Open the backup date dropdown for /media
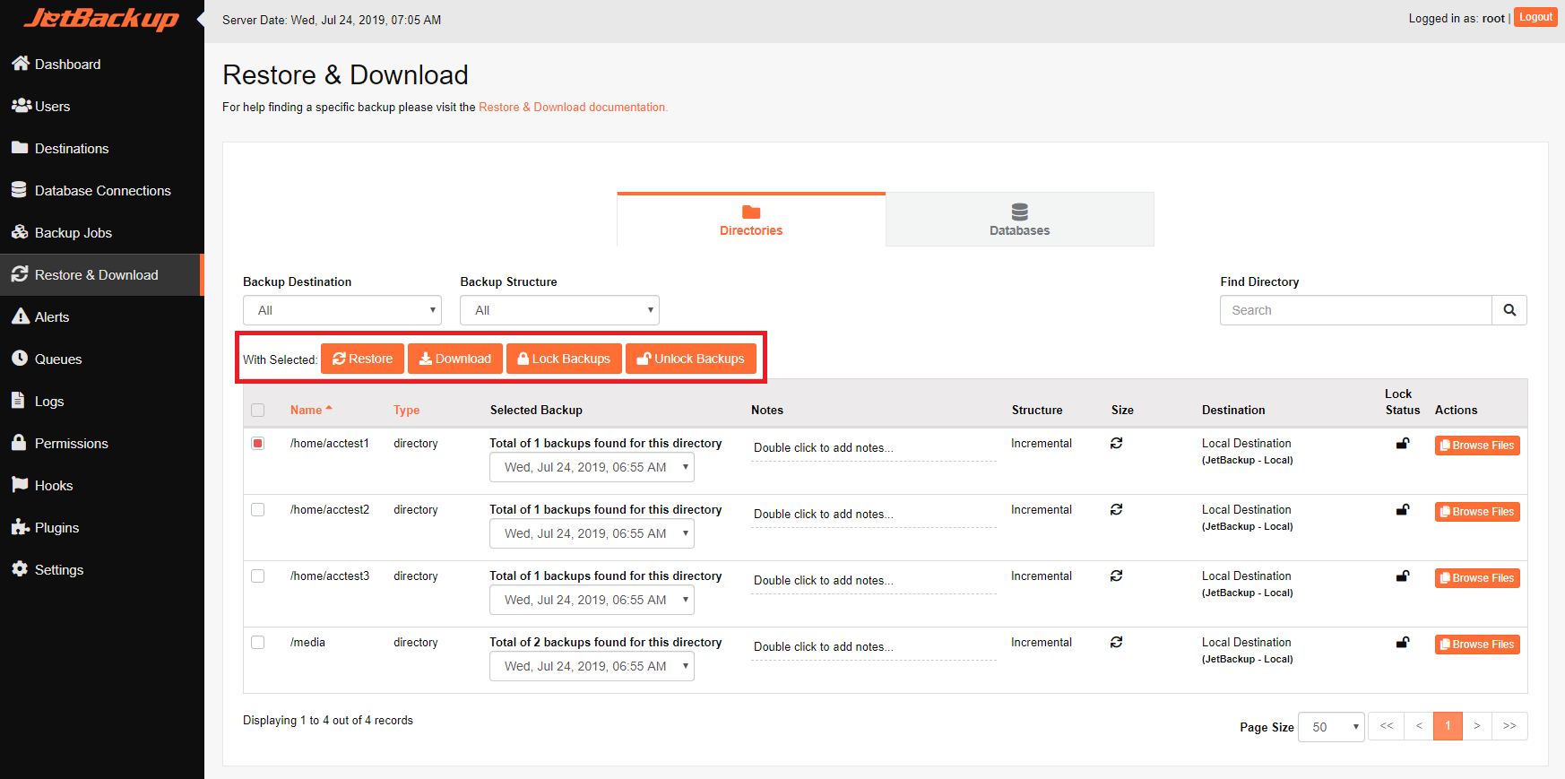 [592, 666]
